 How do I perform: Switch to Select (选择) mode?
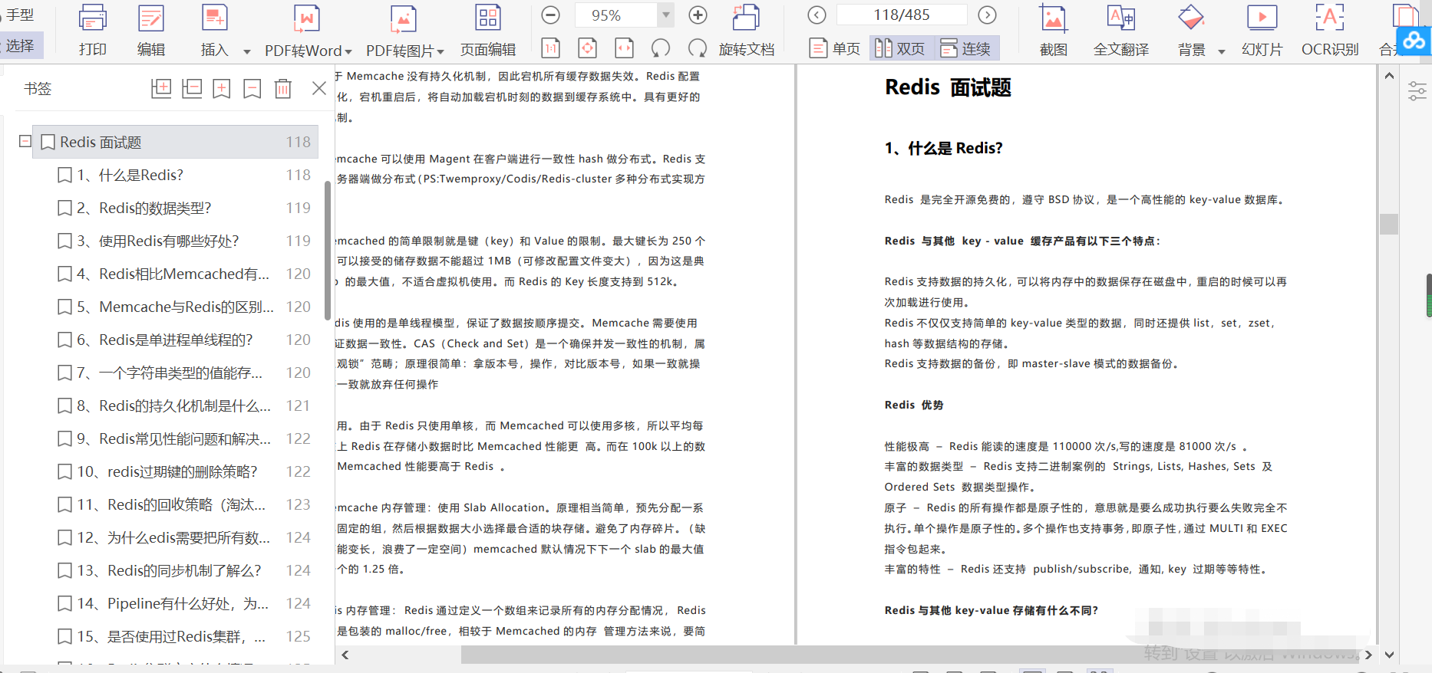(21, 46)
